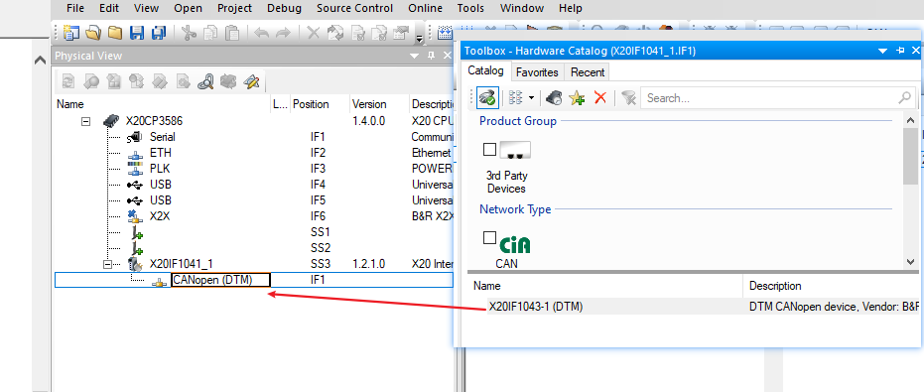The width and height of the screenshot is (924, 392).
Task: Collapse the X20CP3586 tree node
Action: click(x=86, y=121)
